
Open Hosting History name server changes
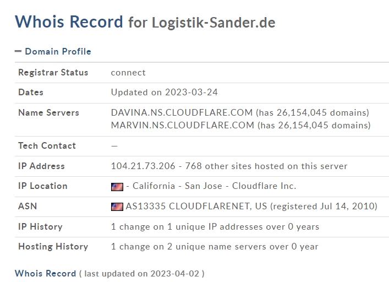click(x=215, y=247)
